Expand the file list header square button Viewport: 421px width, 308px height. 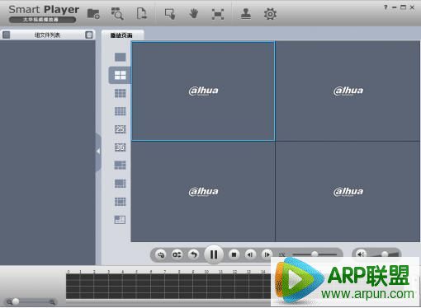[x=89, y=35]
